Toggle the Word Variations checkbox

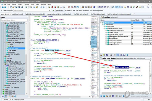77,10
